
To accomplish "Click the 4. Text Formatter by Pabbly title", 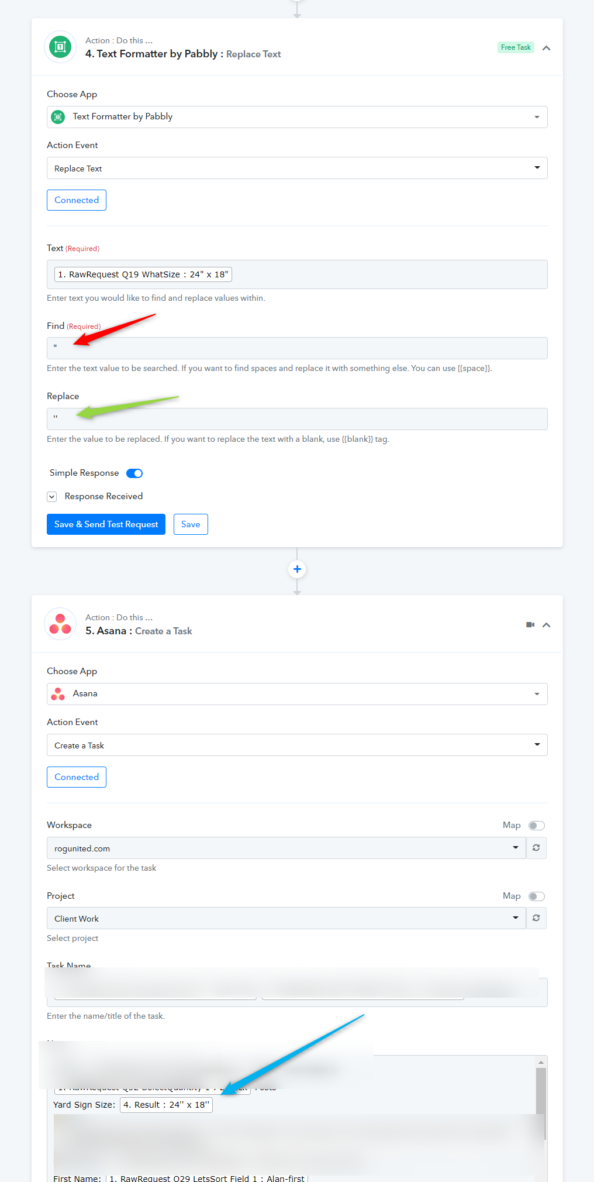I will click(183, 54).
